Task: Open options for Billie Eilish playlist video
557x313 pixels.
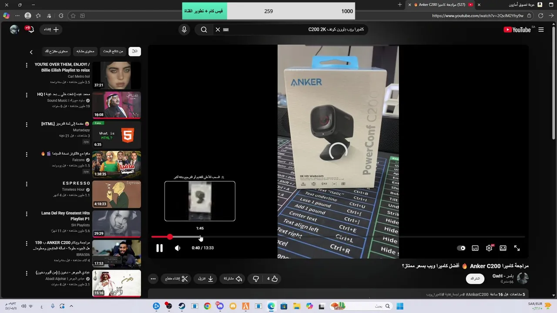Action: [27, 65]
